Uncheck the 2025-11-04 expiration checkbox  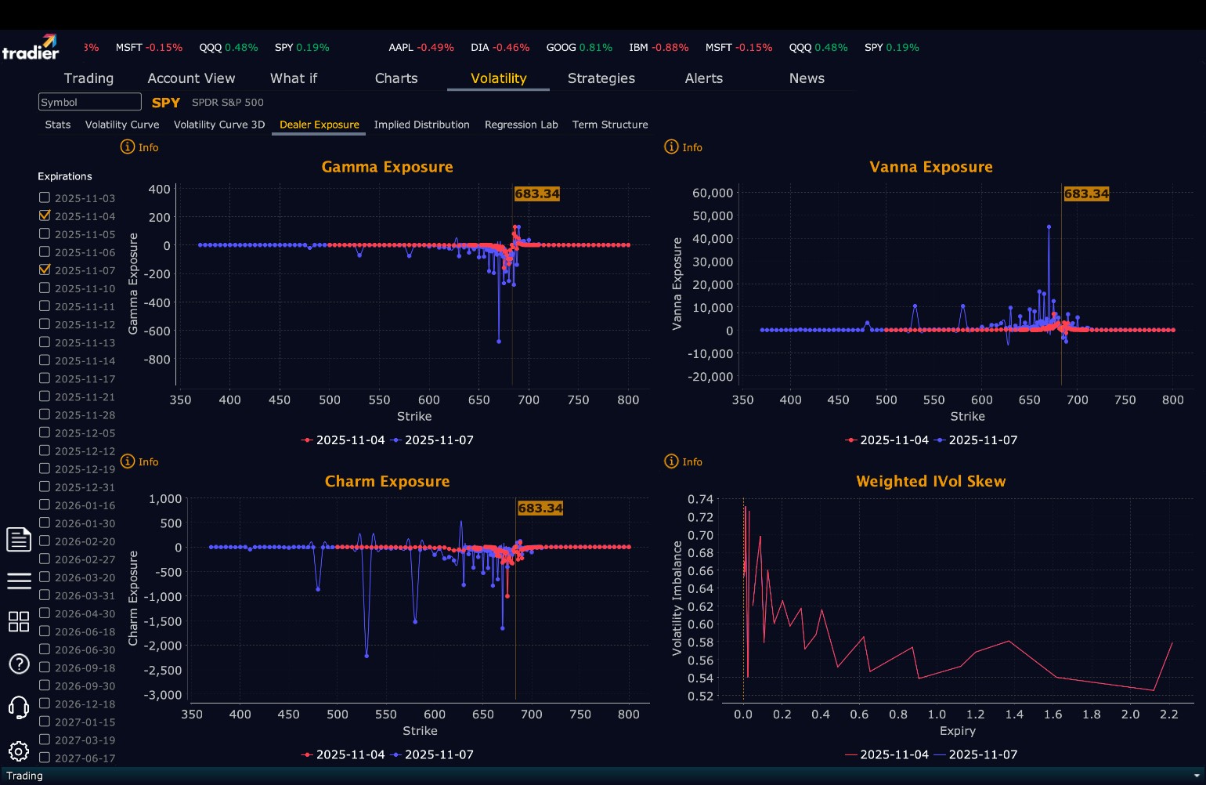(45, 215)
